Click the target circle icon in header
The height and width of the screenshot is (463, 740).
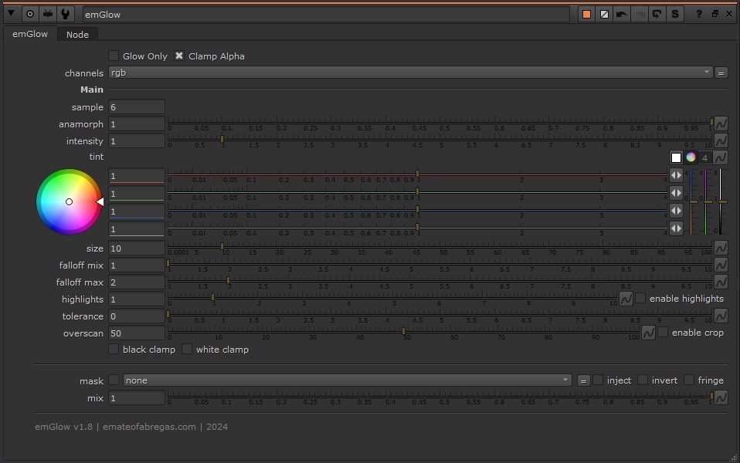click(x=30, y=14)
